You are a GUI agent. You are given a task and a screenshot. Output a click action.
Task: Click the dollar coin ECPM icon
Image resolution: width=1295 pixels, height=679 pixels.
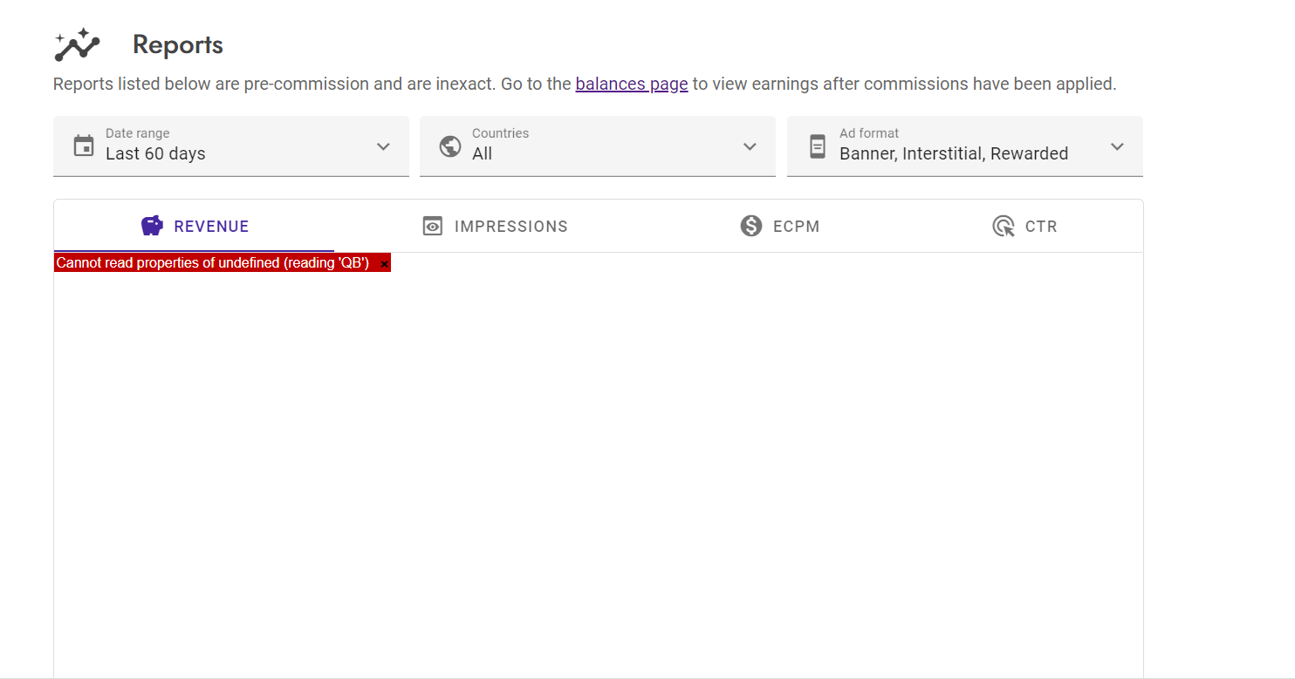tap(751, 226)
